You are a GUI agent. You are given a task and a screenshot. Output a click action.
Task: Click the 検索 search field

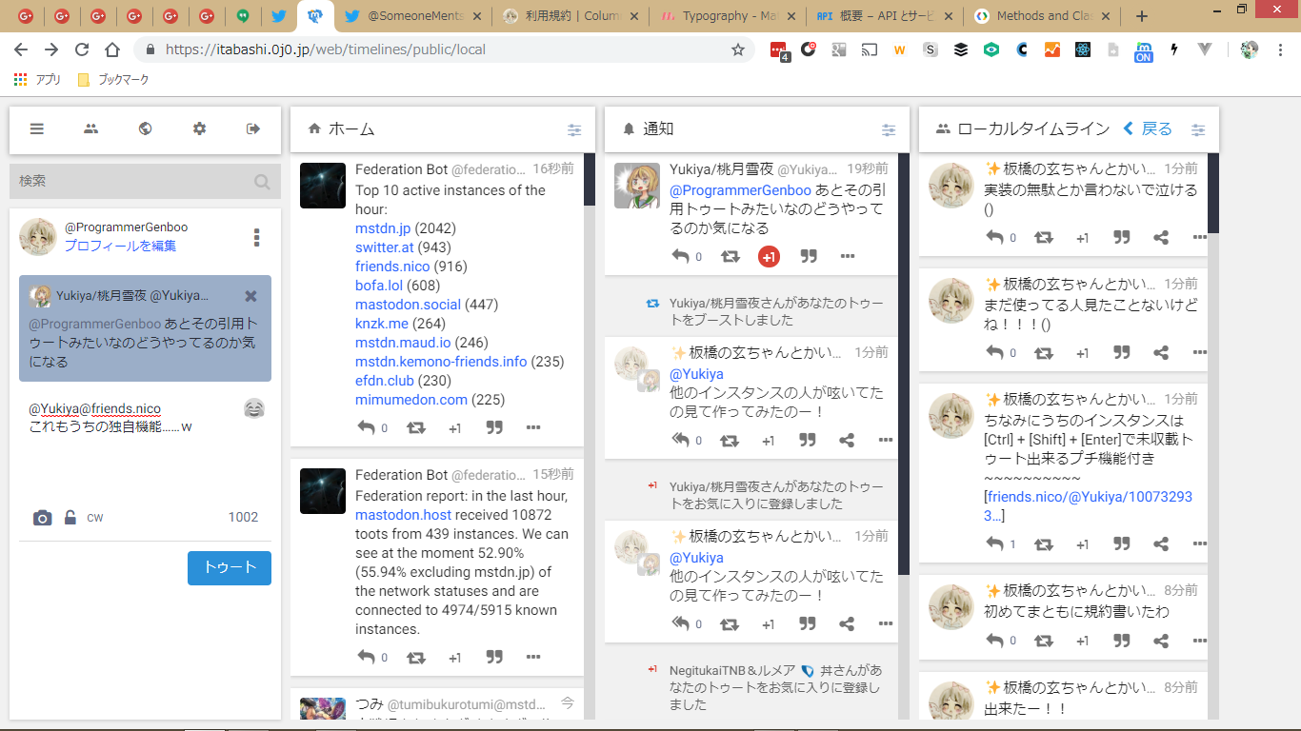tap(133, 181)
